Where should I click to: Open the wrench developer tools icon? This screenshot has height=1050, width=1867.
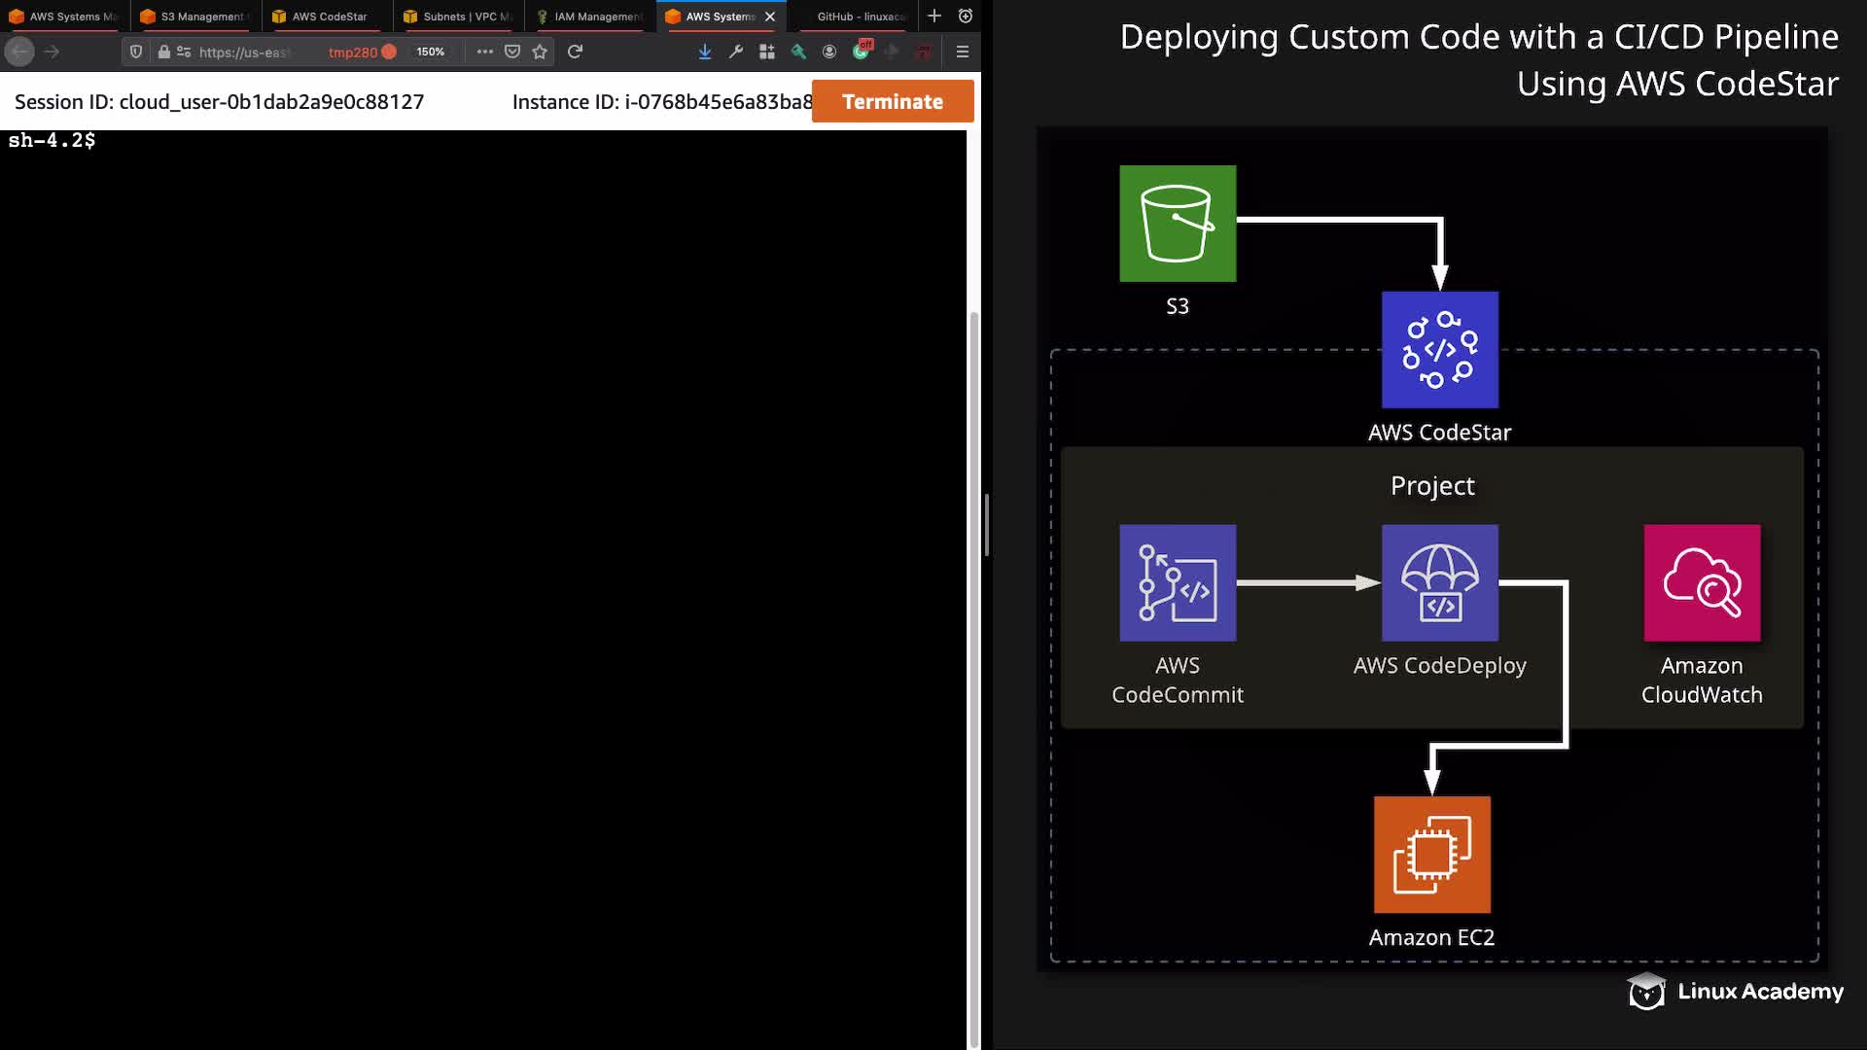coord(736,52)
